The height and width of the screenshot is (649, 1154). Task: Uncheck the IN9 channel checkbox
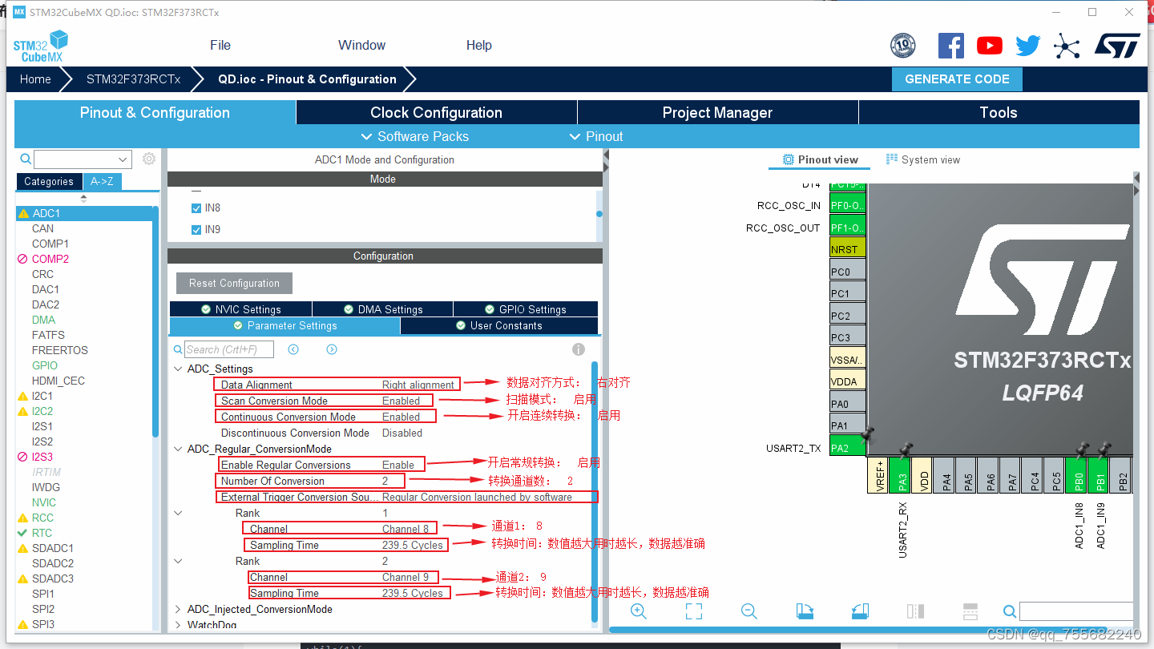196,229
